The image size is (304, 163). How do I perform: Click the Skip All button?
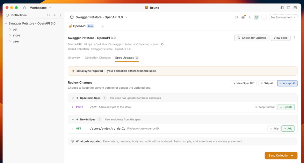click(x=267, y=83)
